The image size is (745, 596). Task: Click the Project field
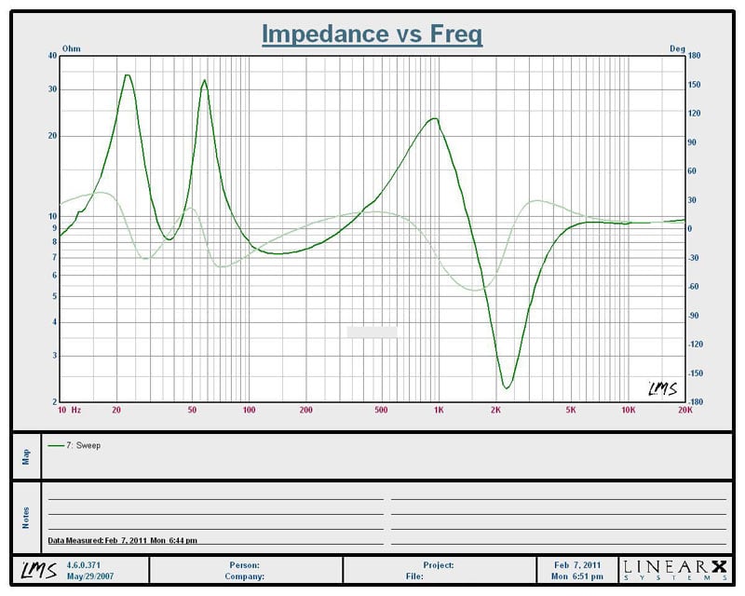point(437,564)
